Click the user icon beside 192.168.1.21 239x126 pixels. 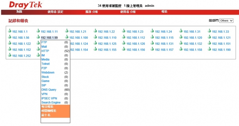67,31
